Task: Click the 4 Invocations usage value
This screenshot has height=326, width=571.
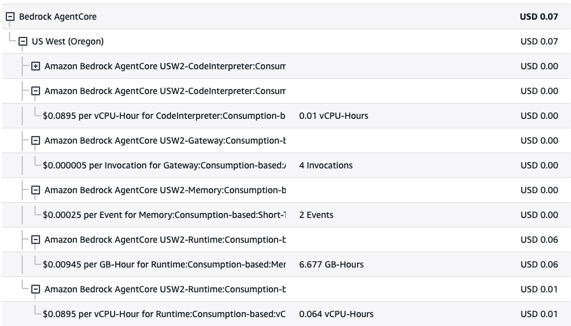Action: click(x=325, y=166)
